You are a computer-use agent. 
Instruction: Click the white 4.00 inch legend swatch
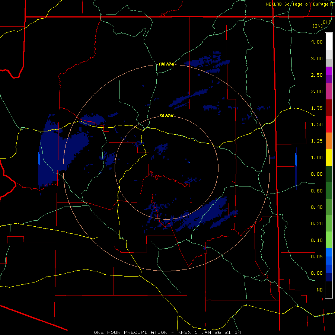click(329, 42)
